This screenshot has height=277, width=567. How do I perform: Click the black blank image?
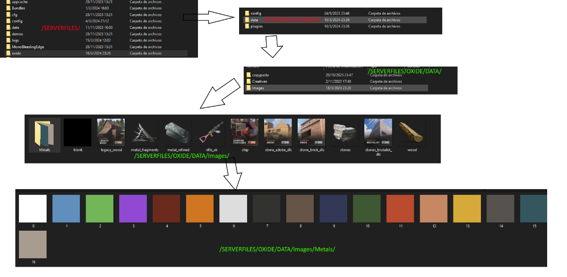coord(77,132)
